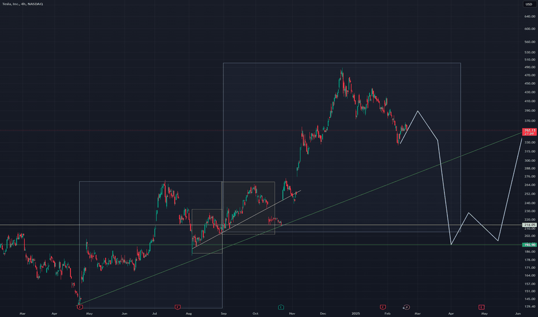The height and width of the screenshot is (317, 538).
Task: Click the 430.00 price axis label
Action: (x=530, y=92)
